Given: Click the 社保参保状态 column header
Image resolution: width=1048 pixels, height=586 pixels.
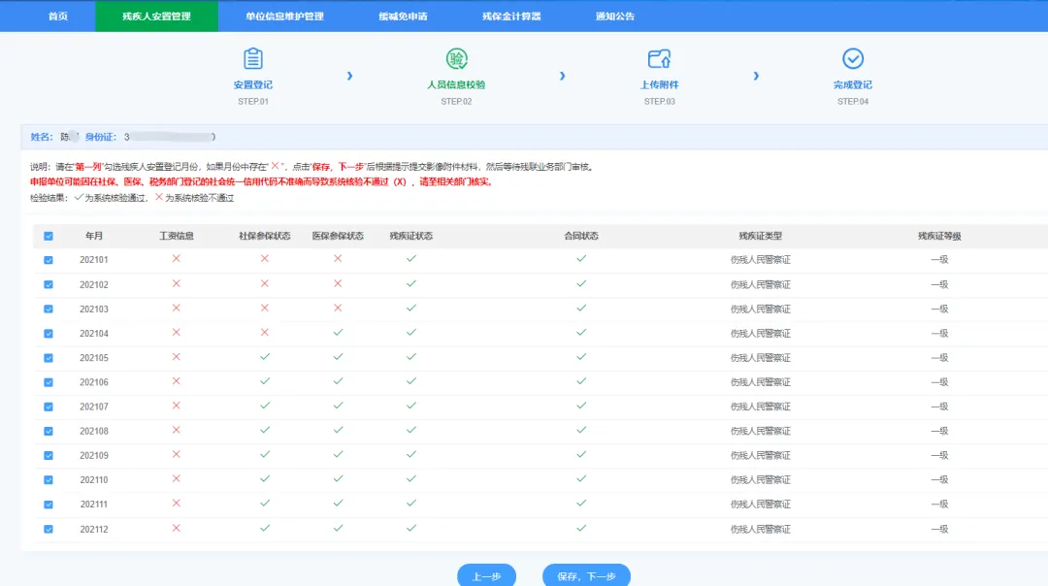Looking at the screenshot, I should click(x=265, y=236).
